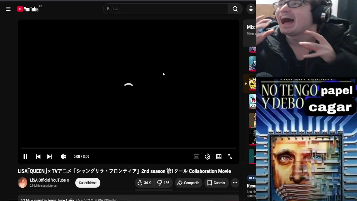Enter fullscreen mode in the player
Viewport: 357px width, 201px height.
click(x=230, y=157)
